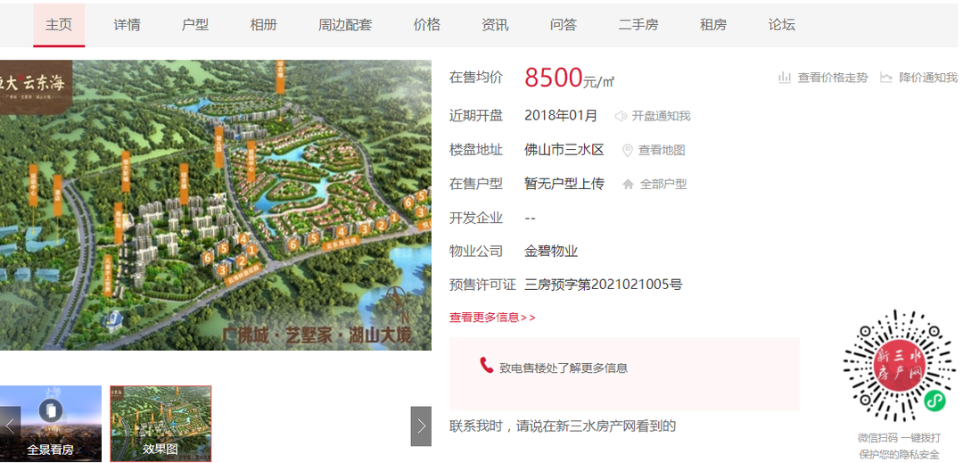Go to the 二手房 tab
The height and width of the screenshot is (463, 963).
[x=638, y=25]
